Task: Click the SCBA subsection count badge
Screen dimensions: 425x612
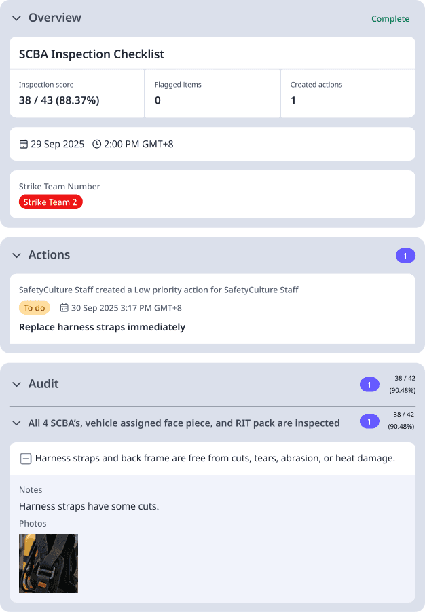Action: pyautogui.click(x=369, y=422)
